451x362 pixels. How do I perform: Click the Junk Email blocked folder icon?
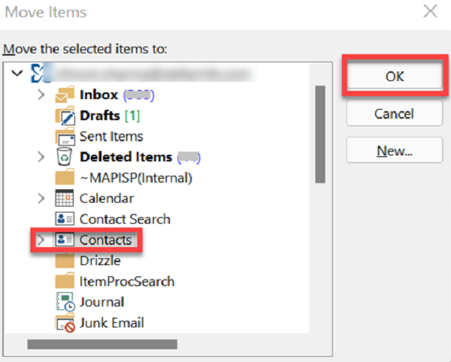[65, 323]
